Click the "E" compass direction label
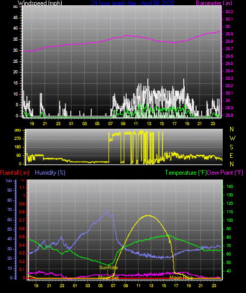Image resolution: width=246 pixels, height=293 pixels. [x=231, y=155]
